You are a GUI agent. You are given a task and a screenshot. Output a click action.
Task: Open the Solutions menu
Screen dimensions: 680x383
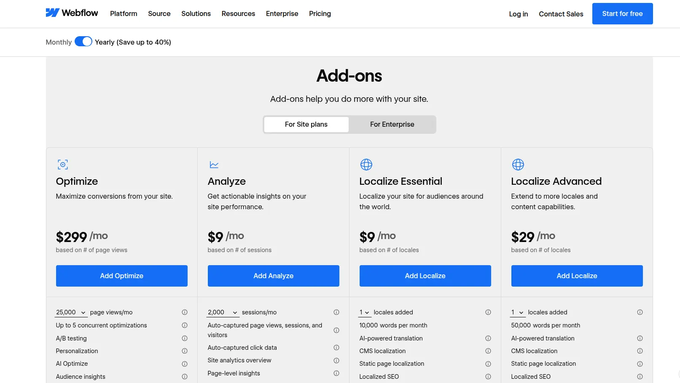(196, 13)
